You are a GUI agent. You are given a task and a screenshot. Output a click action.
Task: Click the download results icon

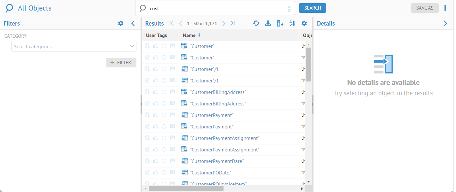point(268,23)
